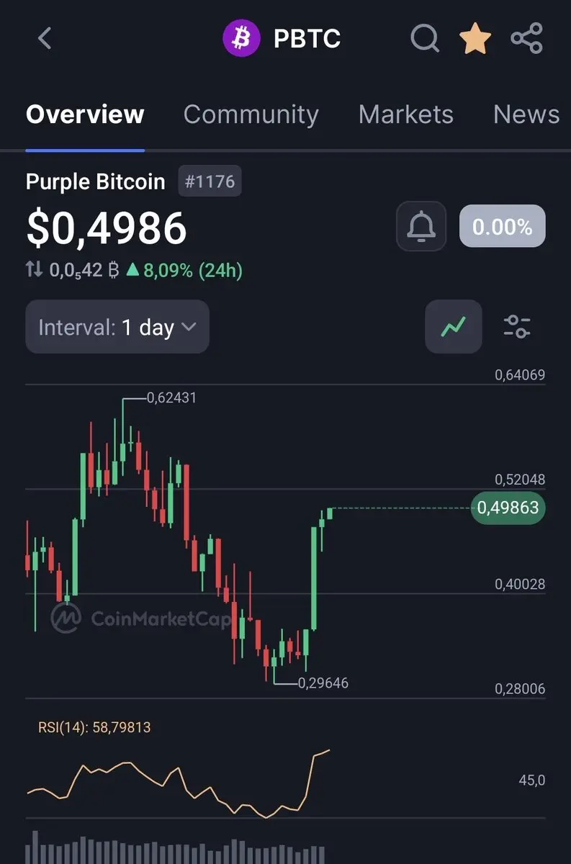
Task: Tap the purple PBTC coin logo
Action: (x=241, y=38)
